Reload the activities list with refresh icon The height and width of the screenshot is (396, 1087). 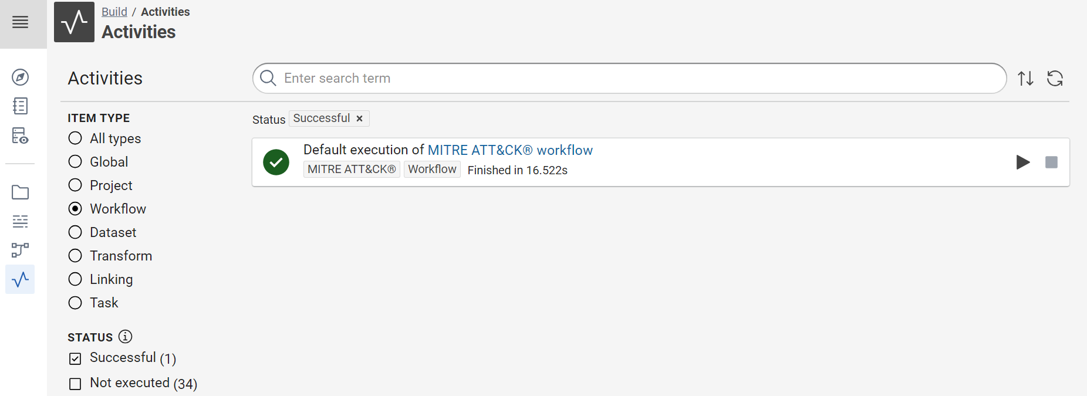pos(1055,78)
